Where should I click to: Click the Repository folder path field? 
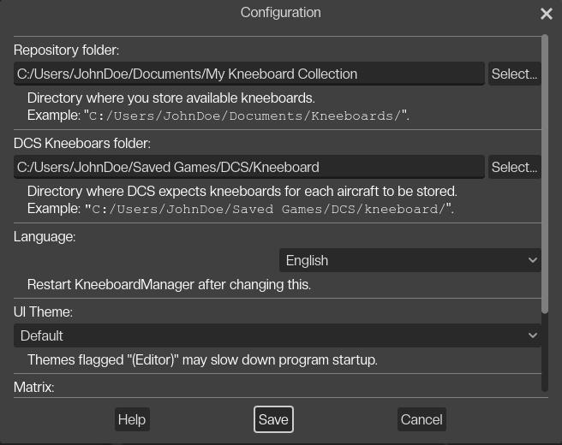click(x=248, y=74)
